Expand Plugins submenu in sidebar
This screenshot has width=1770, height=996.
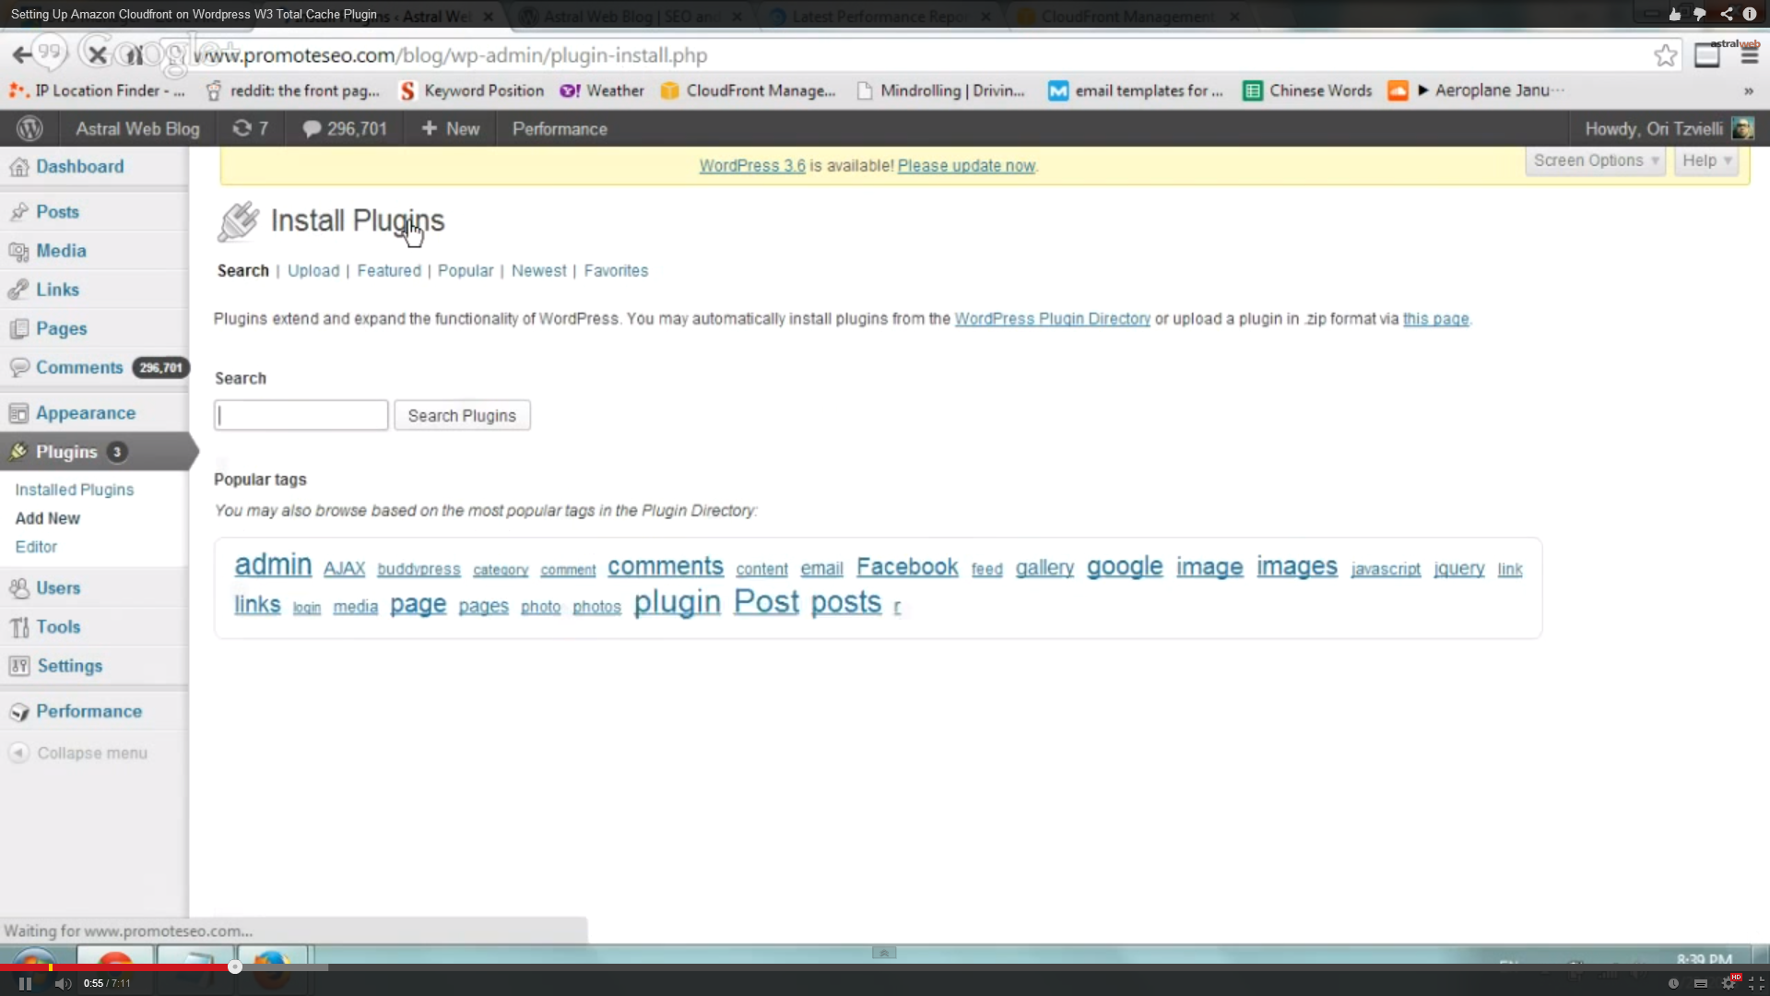65,451
